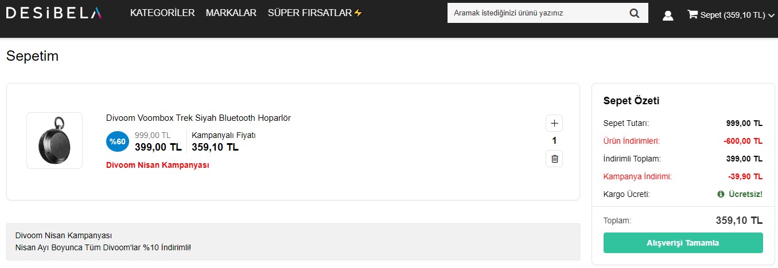Go to the Desibela logo homepage
This screenshot has height=268, width=778.
(x=54, y=13)
